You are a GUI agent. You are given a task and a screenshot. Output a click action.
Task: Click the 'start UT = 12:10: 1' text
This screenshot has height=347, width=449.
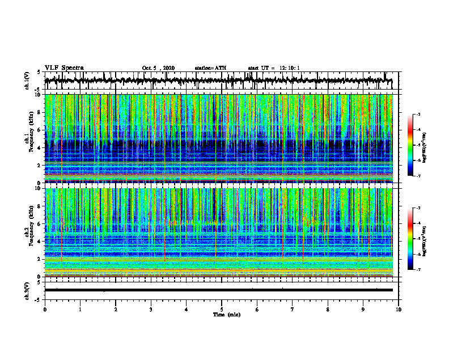tap(274, 68)
